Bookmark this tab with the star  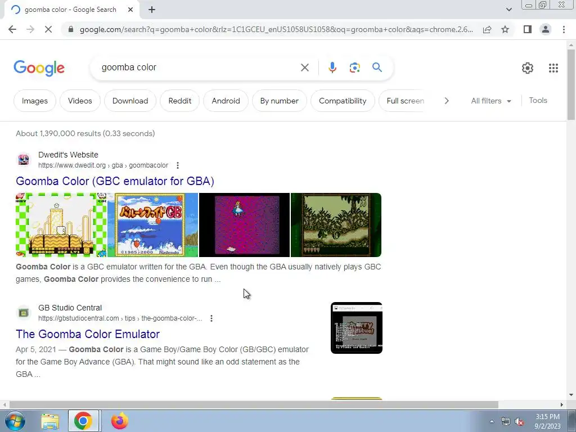[505, 29]
